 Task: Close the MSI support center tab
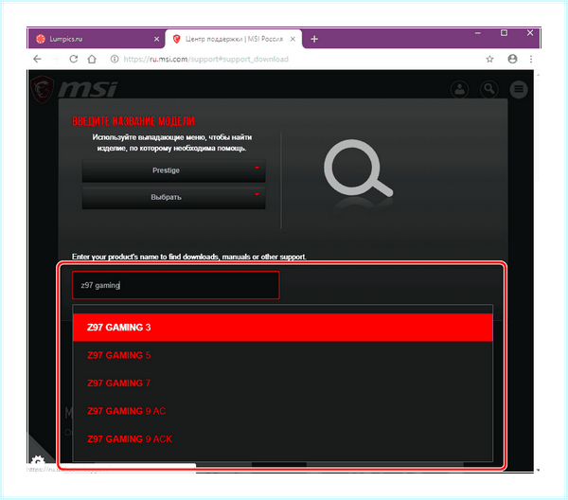293,39
